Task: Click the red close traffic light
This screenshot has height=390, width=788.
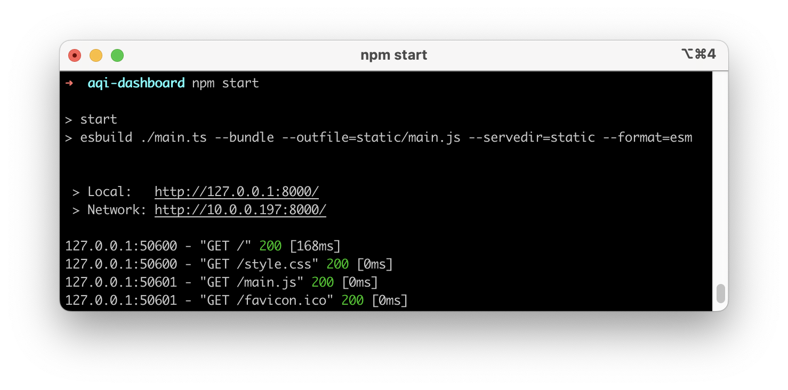Action: tap(75, 55)
